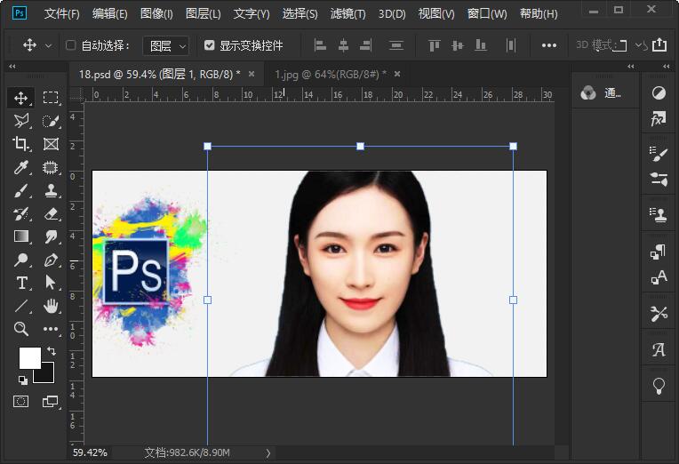679x464 pixels.
Task: Open the Clone Source panel icon
Action: click(659, 214)
